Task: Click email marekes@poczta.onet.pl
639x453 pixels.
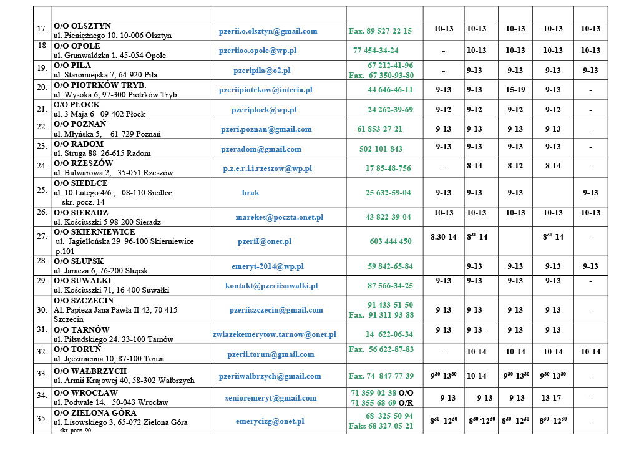Action: 280,218
